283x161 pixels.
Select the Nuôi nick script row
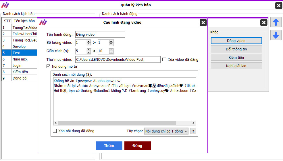[x=20, y=59]
